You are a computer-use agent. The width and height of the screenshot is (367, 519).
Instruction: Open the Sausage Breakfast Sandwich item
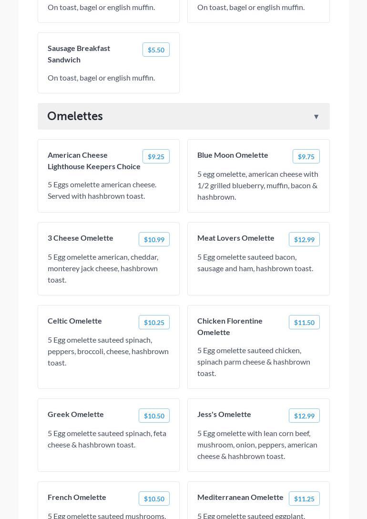click(79, 54)
